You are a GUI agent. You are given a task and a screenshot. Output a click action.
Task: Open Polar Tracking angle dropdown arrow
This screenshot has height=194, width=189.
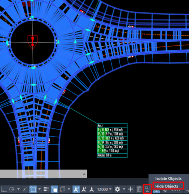click(19, 189)
